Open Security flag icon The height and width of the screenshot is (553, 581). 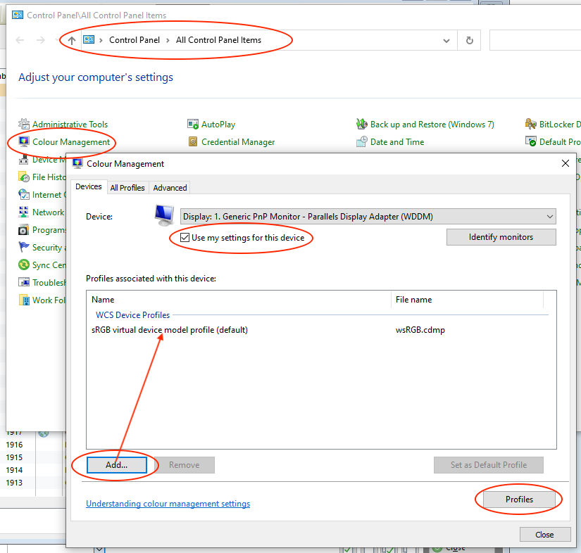pyautogui.click(x=24, y=247)
